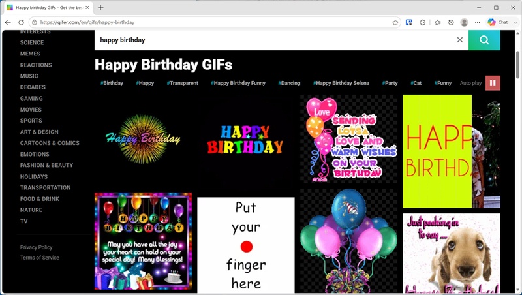Bookmark this page with the star icon
522x295 pixels.
point(395,22)
